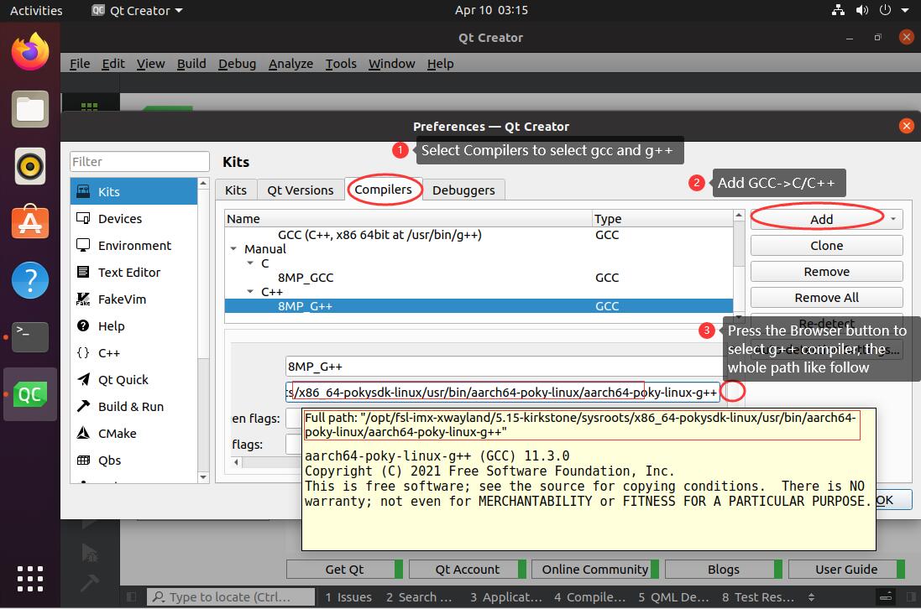Switch to the Compilers tab
The width and height of the screenshot is (921, 609).
[x=383, y=190]
